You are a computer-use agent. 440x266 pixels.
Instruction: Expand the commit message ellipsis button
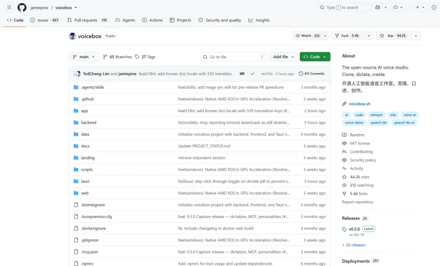click(242, 74)
